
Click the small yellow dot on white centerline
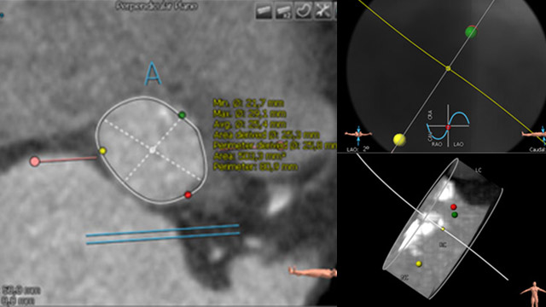[x=443, y=229]
